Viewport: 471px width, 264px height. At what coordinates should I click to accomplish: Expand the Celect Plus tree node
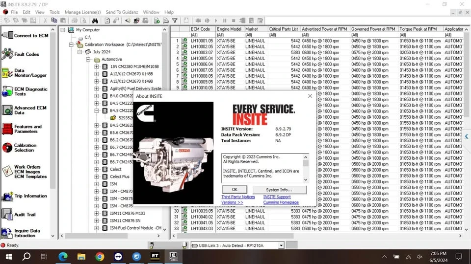click(x=97, y=176)
